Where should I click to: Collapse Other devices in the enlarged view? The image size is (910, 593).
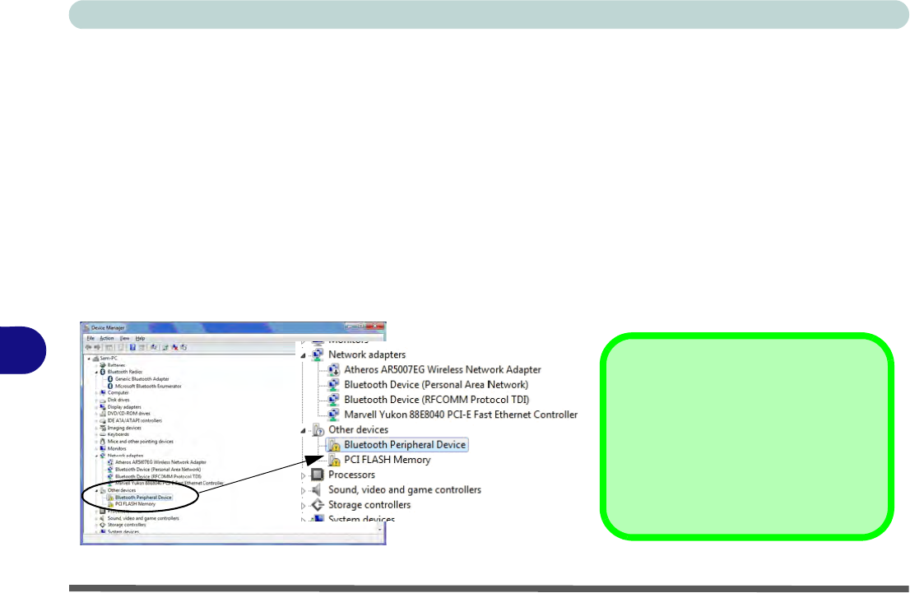pyautogui.click(x=303, y=430)
